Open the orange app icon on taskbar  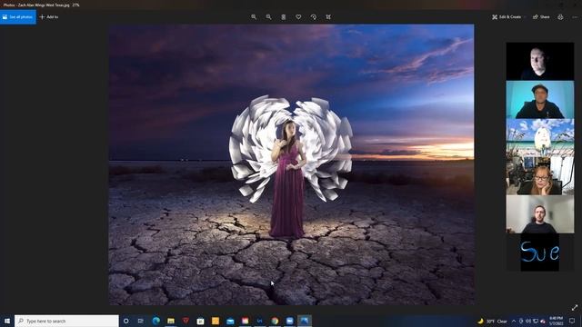pyautogui.click(x=216, y=321)
